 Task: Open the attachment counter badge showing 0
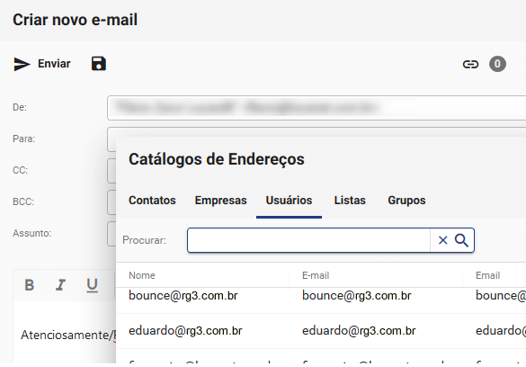tap(497, 64)
